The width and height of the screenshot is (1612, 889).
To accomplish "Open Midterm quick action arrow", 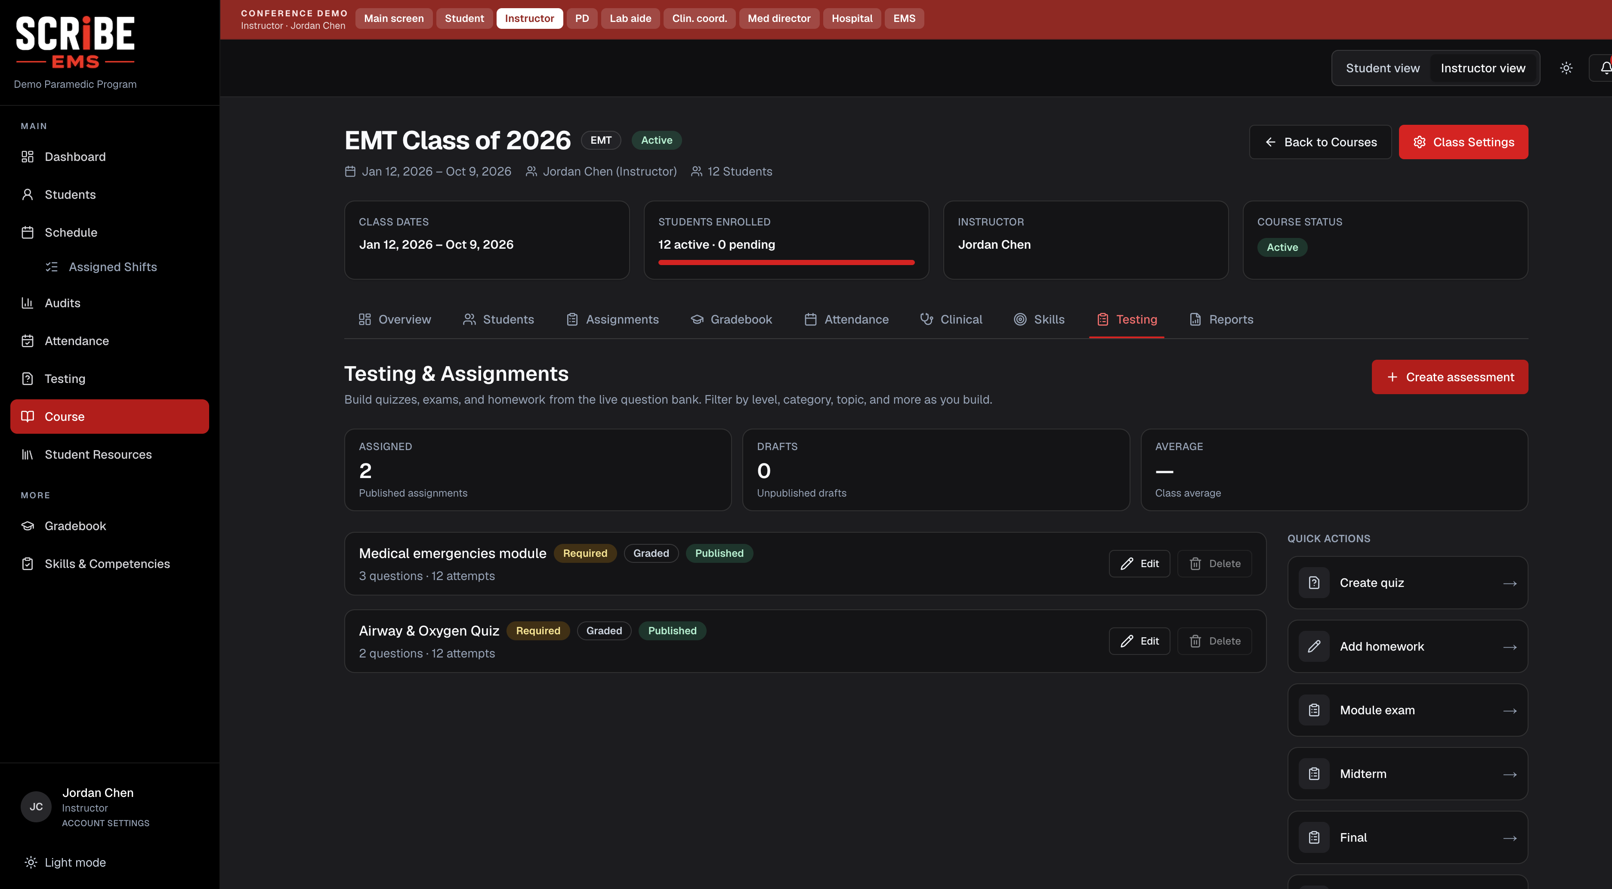I will (1510, 775).
